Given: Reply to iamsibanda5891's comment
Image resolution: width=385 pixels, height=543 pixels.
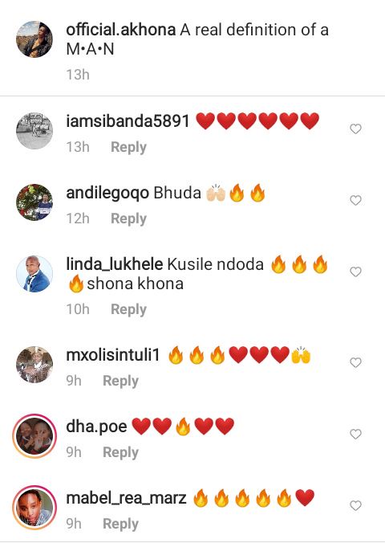Looking at the screenshot, I should click(128, 147).
